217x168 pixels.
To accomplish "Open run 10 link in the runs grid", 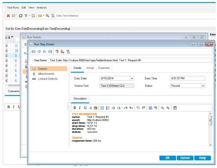I will click(x=16, y=50).
